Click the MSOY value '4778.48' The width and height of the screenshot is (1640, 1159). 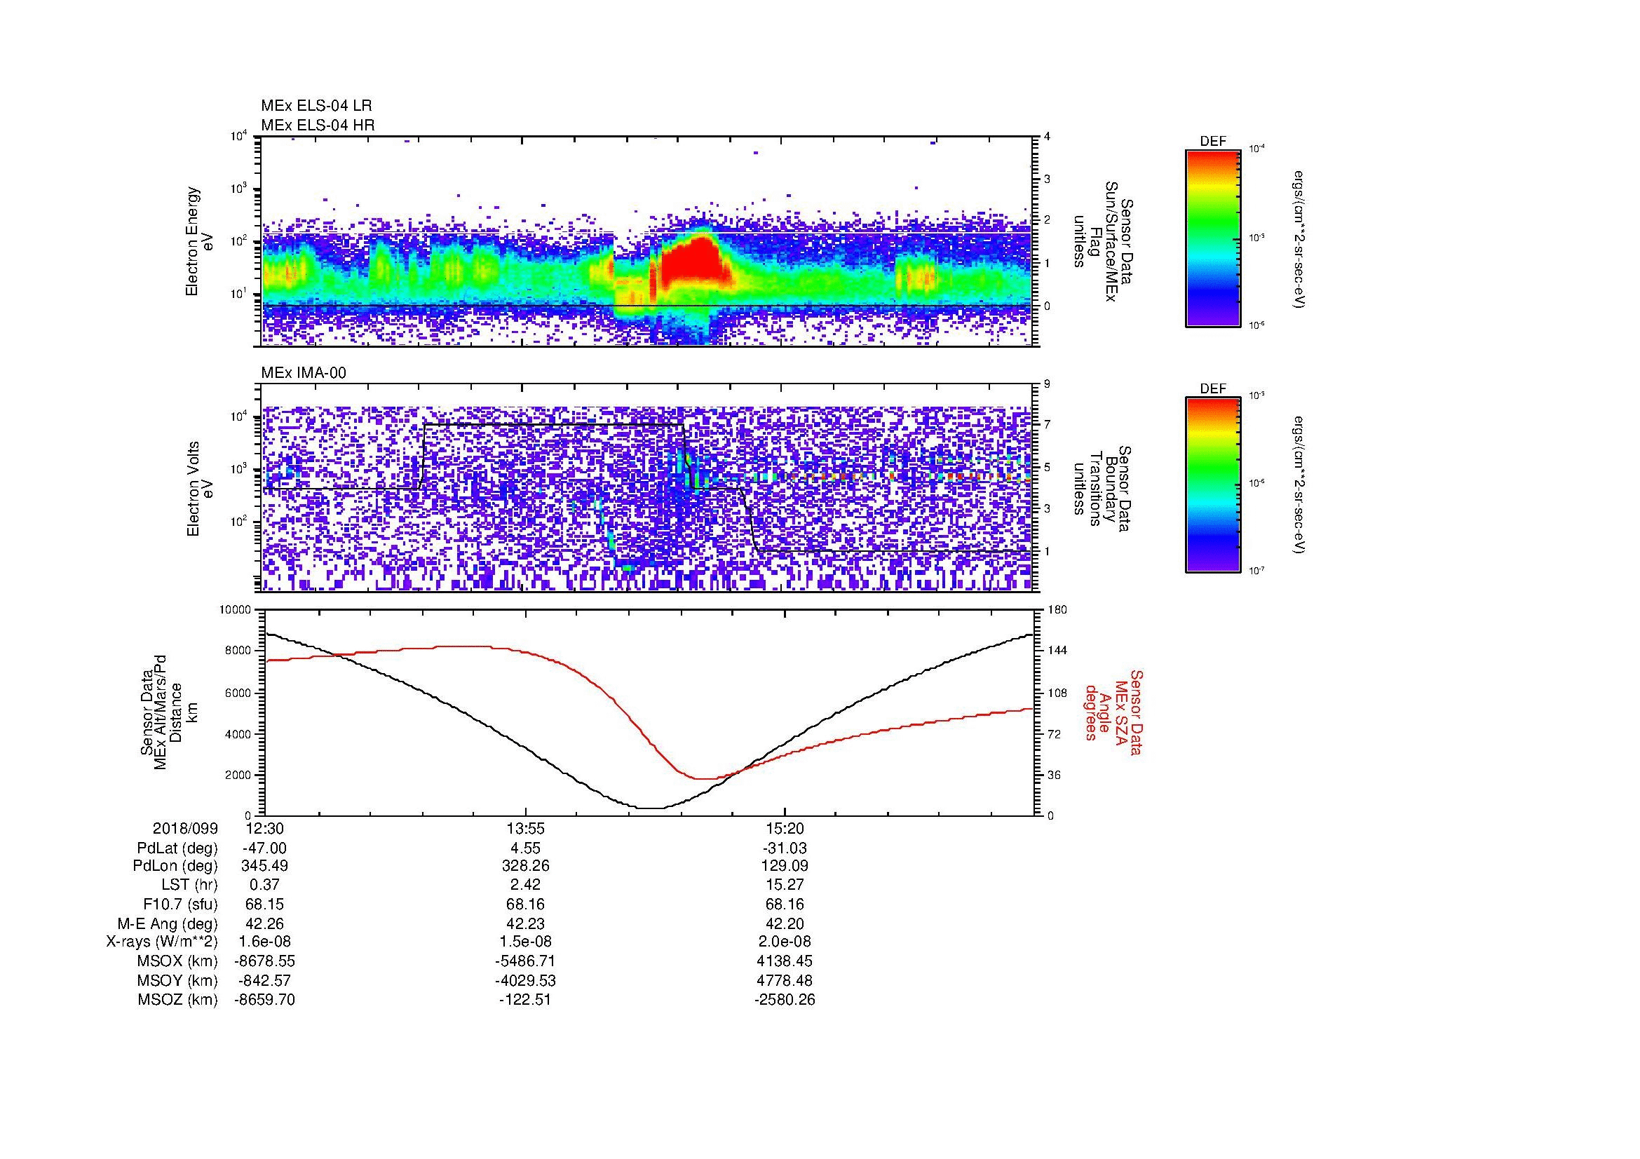click(x=785, y=980)
